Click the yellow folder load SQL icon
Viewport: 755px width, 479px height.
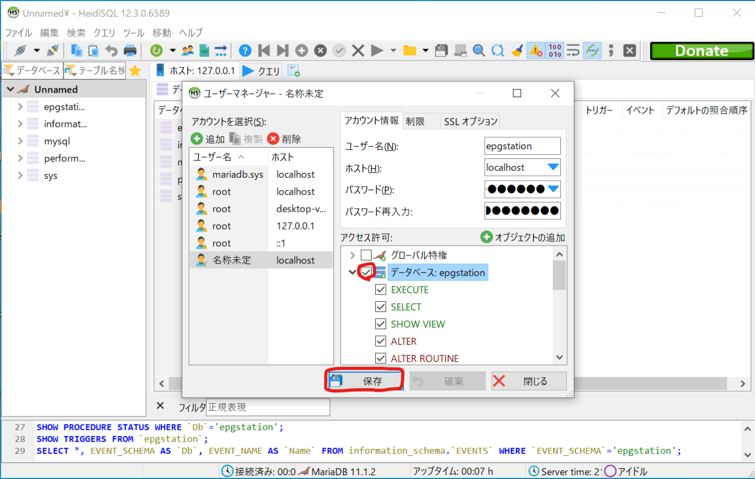coord(410,51)
